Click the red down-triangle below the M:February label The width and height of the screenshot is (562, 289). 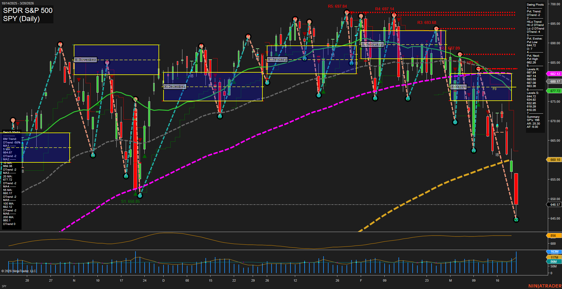point(403,56)
